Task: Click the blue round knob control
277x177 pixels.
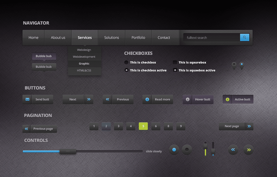Action: coord(174,150)
